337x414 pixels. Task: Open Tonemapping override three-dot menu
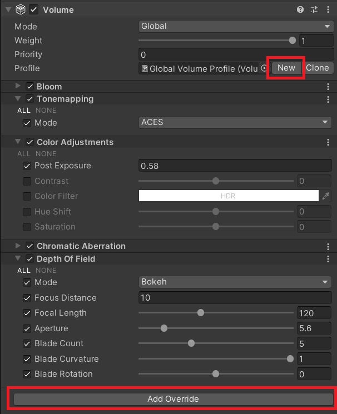click(328, 99)
